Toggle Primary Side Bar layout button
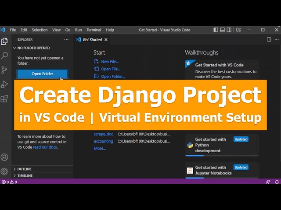The width and height of the screenshot is (281, 210). pos(216,30)
